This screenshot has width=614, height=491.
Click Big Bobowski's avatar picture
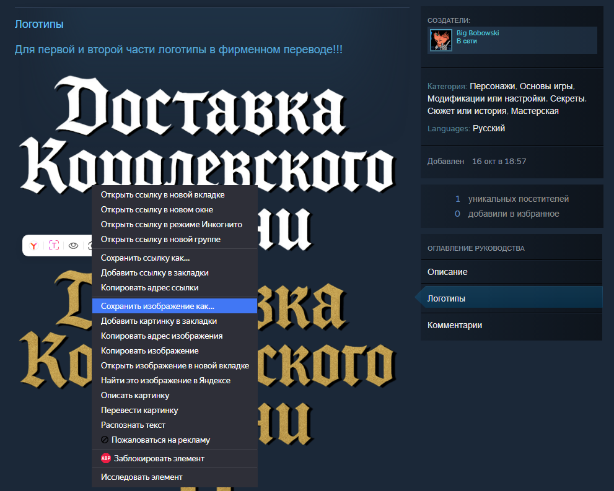tap(441, 40)
